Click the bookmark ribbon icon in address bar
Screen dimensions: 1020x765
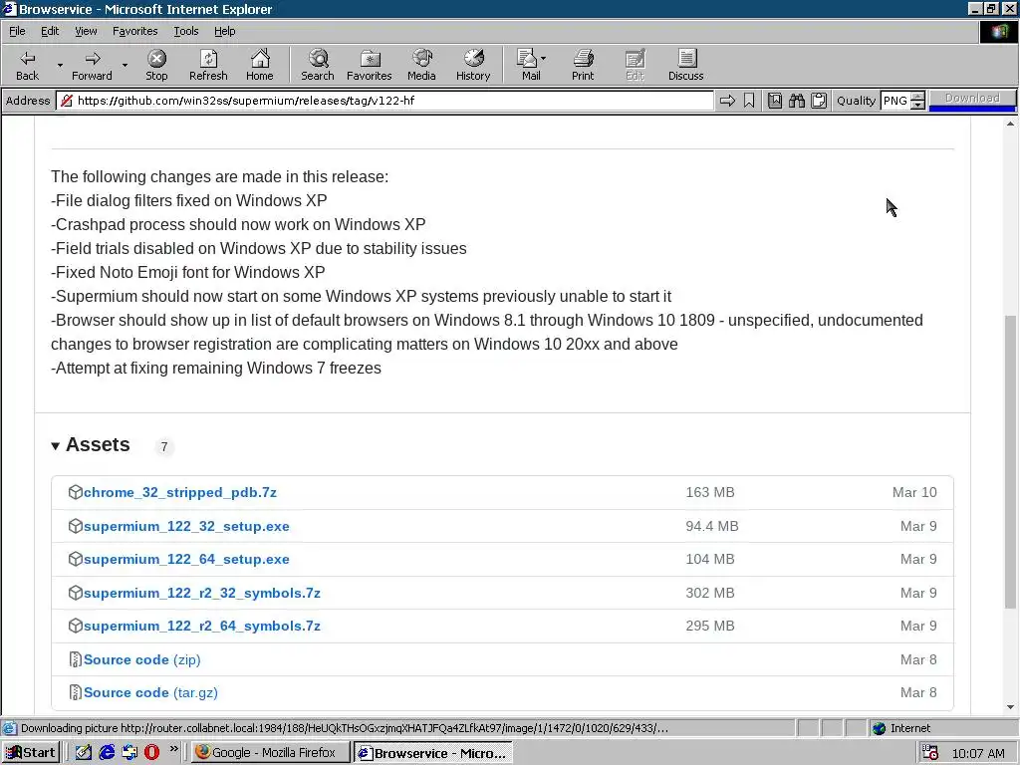coord(749,101)
